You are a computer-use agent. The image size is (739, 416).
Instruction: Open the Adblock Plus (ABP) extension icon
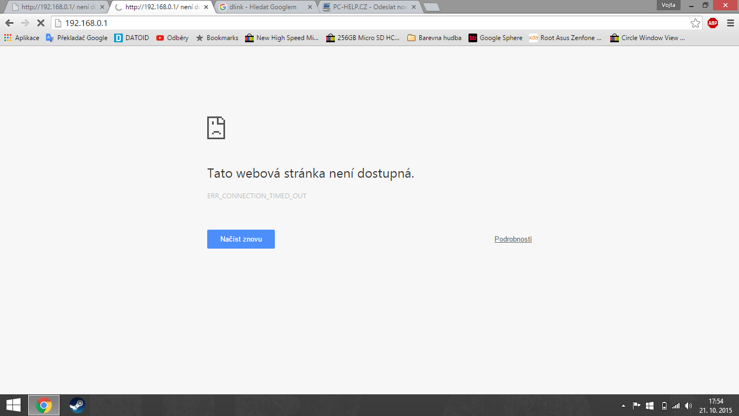[x=712, y=23]
